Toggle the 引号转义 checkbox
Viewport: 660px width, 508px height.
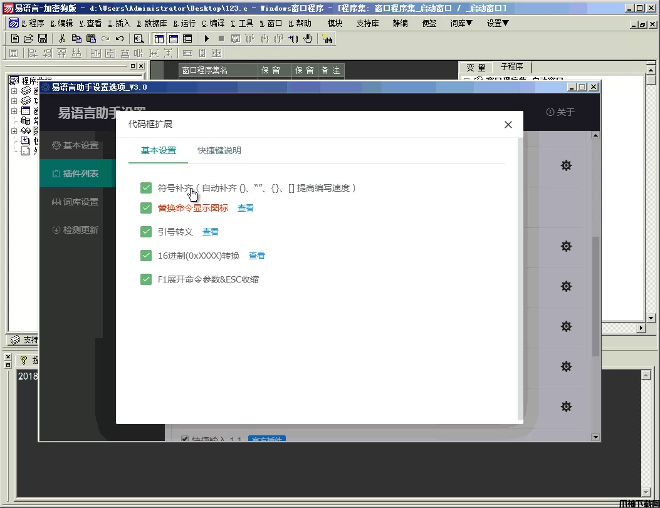[x=146, y=232]
